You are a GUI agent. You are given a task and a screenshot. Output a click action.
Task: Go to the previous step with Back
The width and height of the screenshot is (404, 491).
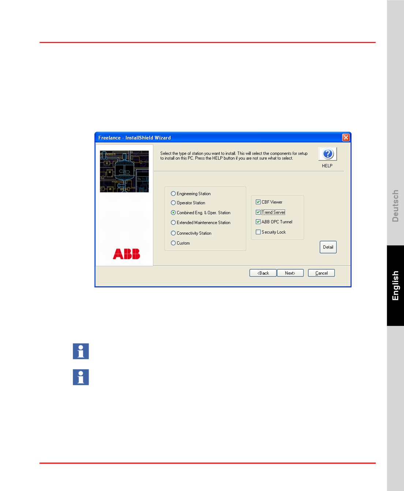click(263, 273)
